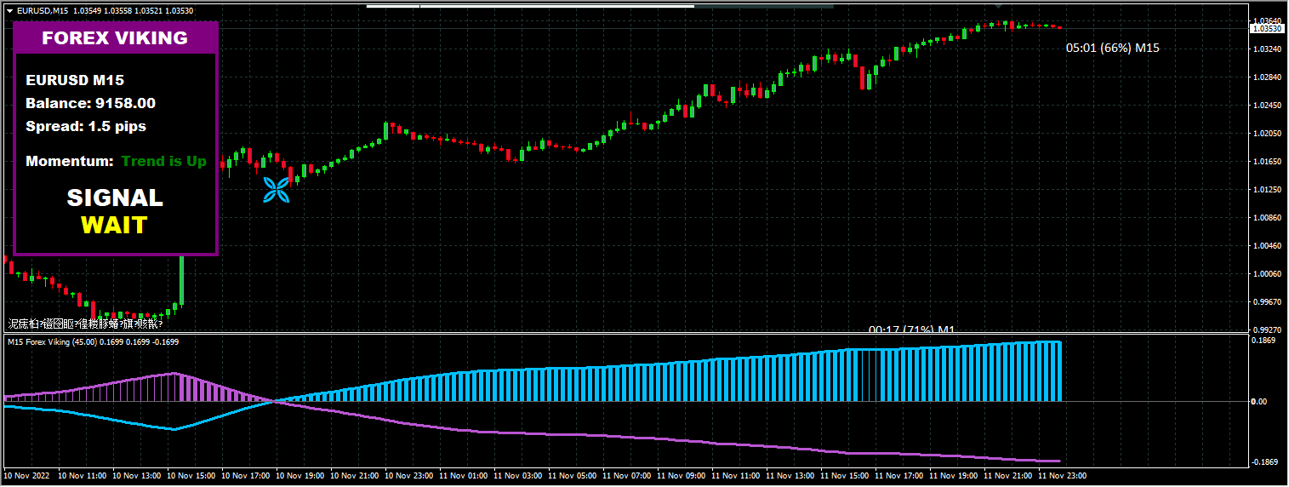The image size is (1289, 487).
Task: Select the FOREX VIKING panel title
Action: [x=115, y=38]
